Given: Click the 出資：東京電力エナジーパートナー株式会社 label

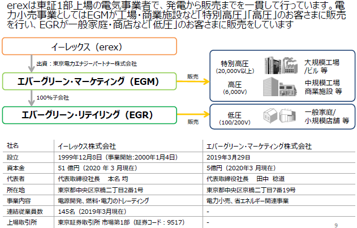Looking at the screenshot, I should tap(87, 63).
